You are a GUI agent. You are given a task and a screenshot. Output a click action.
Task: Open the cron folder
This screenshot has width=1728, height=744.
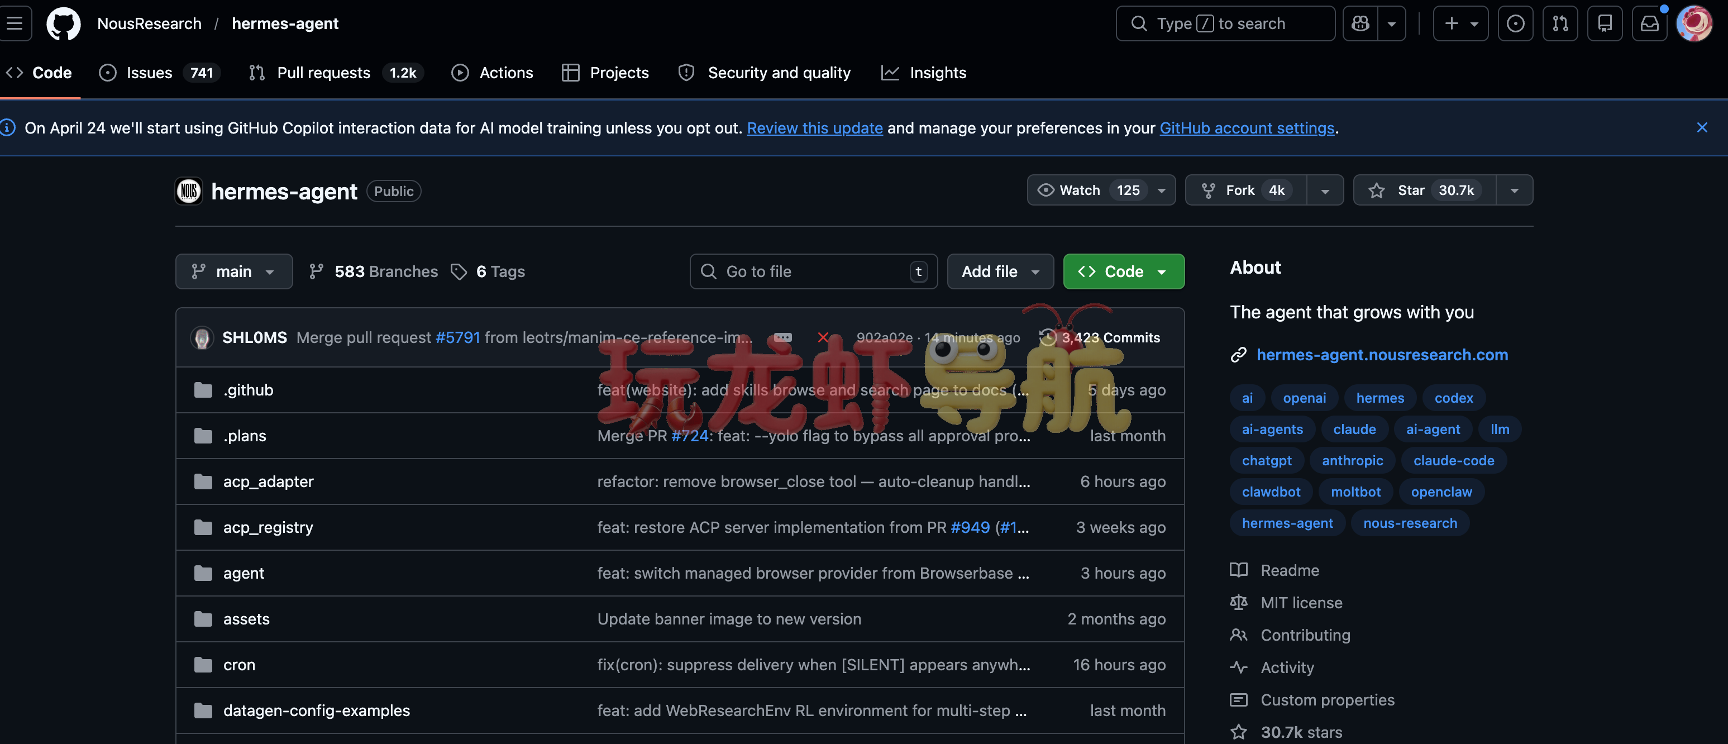(x=240, y=664)
